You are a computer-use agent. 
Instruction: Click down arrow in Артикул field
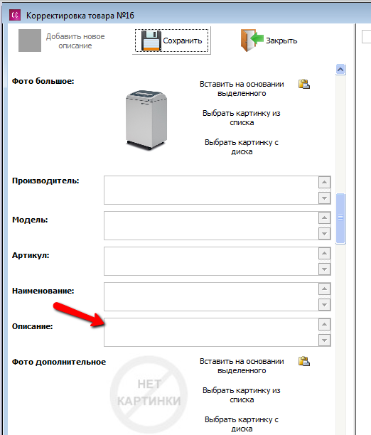tap(324, 269)
